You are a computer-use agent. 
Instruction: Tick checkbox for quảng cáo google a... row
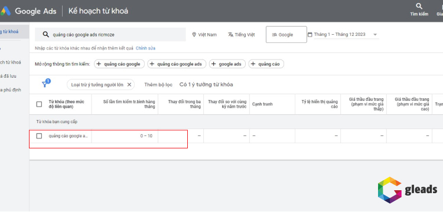click(x=39, y=136)
